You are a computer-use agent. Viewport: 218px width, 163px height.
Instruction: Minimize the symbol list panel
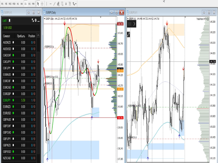(x=38, y=21)
